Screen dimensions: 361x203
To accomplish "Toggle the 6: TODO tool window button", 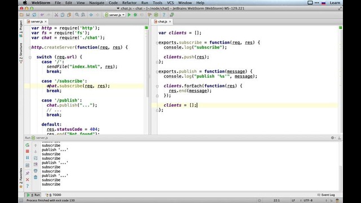I will click(54, 195).
